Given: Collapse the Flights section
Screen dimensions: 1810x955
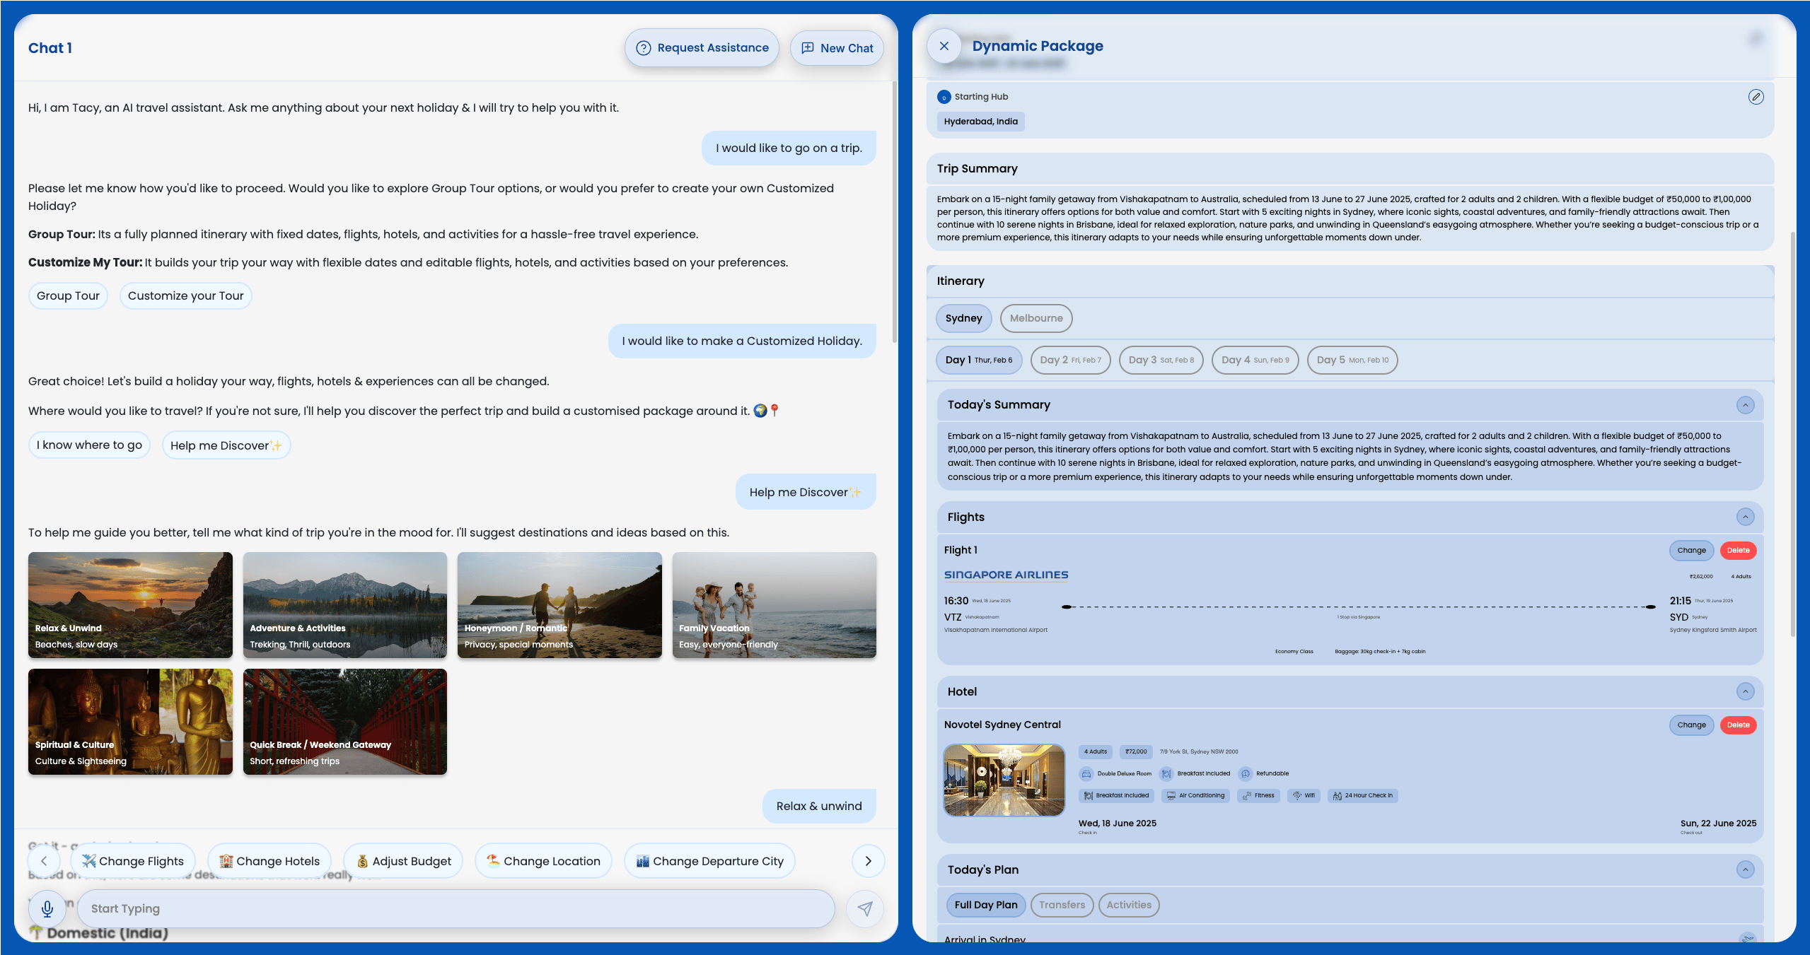Looking at the screenshot, I should point(1745,517).
